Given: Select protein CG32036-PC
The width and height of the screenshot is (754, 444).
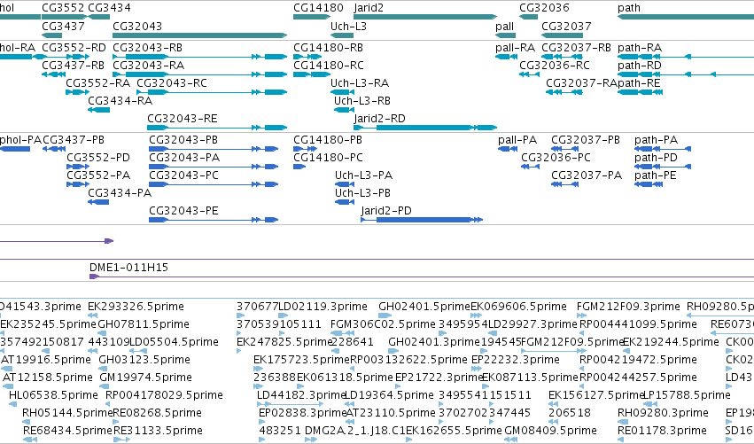Looking at the screenshot, I should [556, 158].
